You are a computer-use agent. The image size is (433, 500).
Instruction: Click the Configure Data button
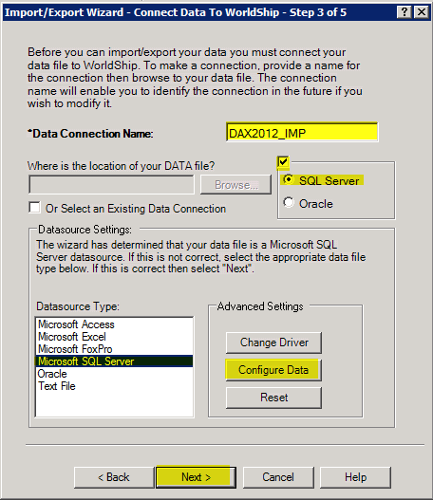273,370
